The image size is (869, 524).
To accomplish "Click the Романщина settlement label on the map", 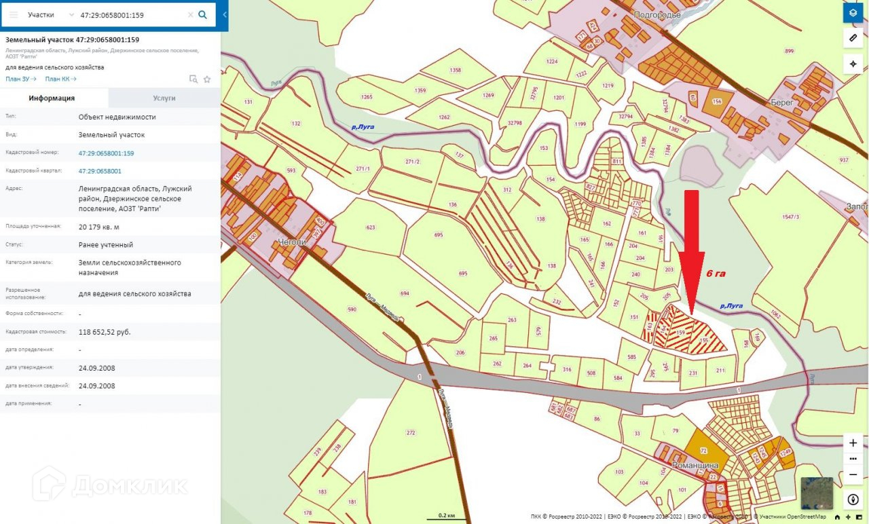I will (x=696, y=466).
